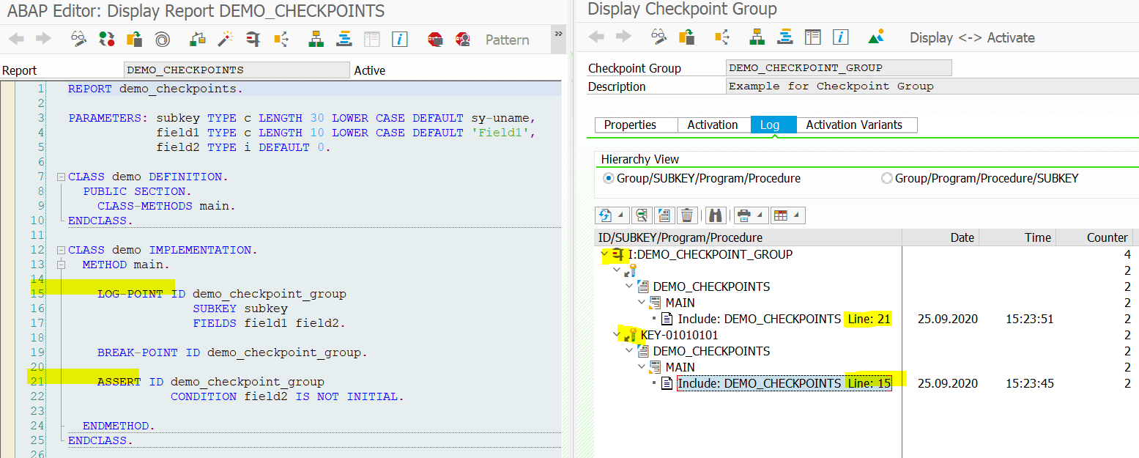Select the Group/Program/Procedure/SUBKEY radio button
The width and height of the screenshot is (1139, 458).
[887, 178]
